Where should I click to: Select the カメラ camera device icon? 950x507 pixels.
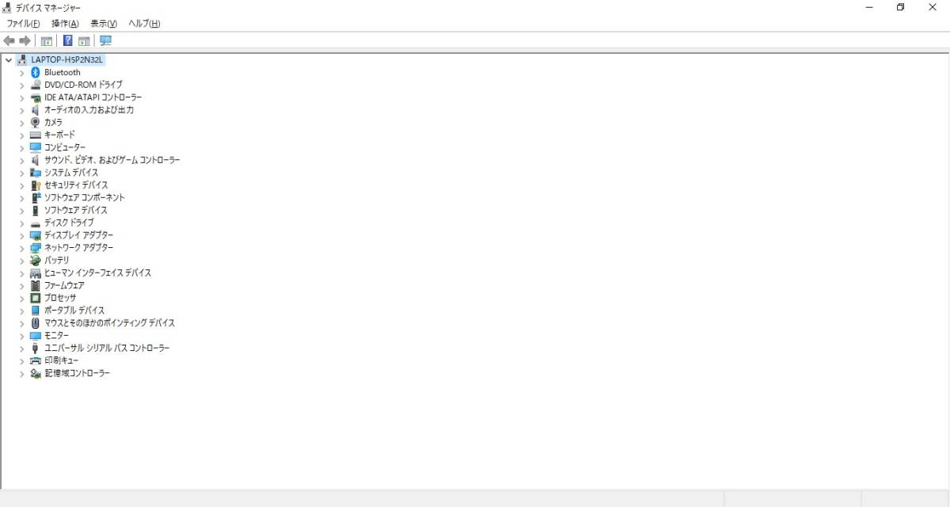click(35, 122)
